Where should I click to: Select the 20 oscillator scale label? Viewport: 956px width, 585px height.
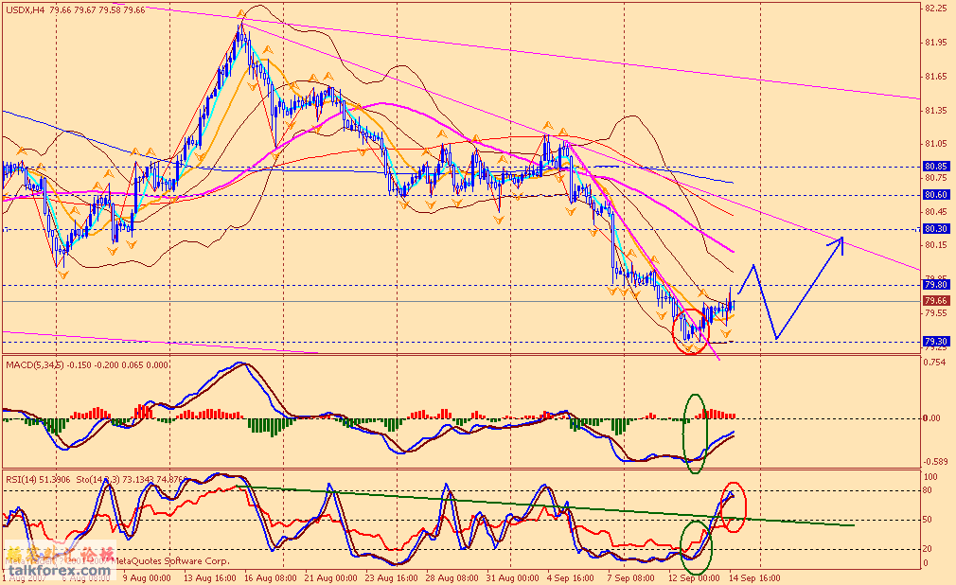pos(929,549)
